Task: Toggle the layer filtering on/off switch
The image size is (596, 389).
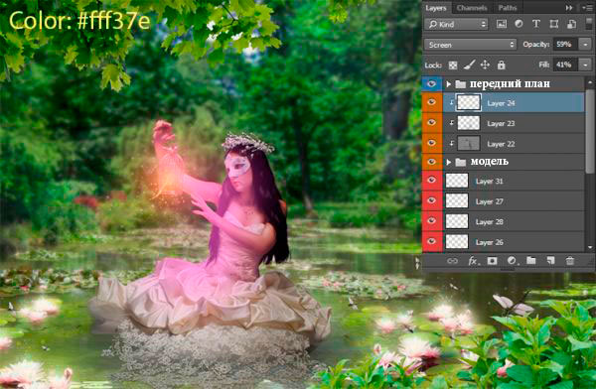Action: [x=589, y=23]
